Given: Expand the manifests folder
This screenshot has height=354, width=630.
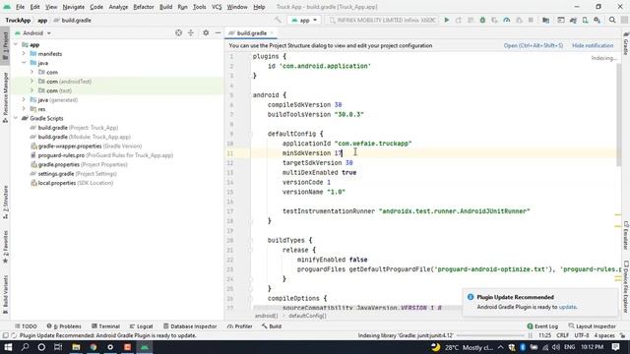Looking at the screenshot, I should click(24, 54).
